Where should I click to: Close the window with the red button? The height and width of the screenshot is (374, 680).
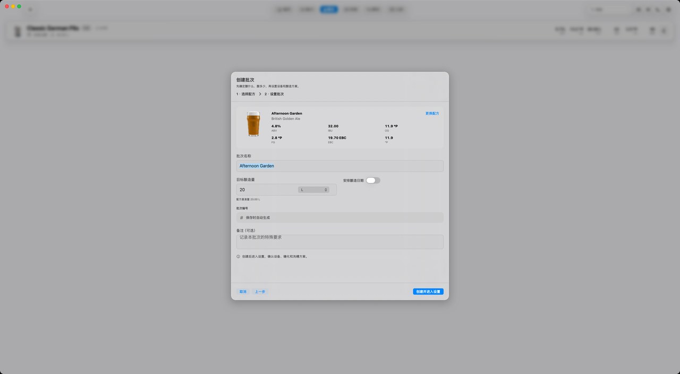(7, 6)
